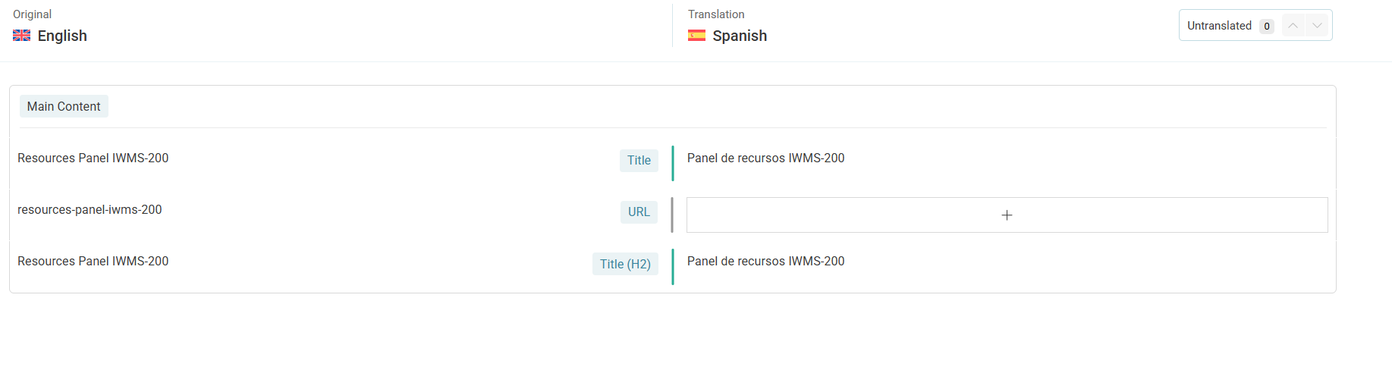Click the resources-panel-iwms-200 source slug
This screenshot has height=392, width=1392.
90,210
